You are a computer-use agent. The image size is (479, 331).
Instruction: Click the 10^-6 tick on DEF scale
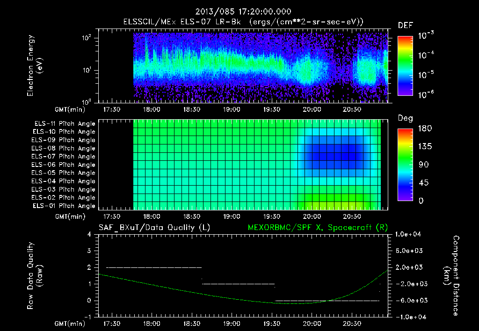[x=426, y=94]
